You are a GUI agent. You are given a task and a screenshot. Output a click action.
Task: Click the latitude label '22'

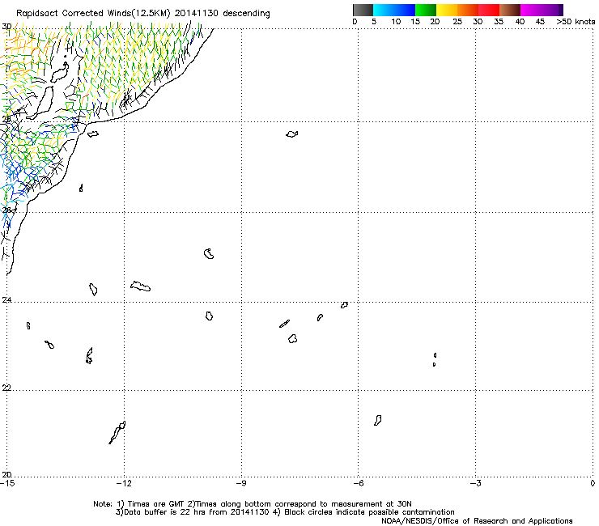pyautogui.click(x=6, y=388)
